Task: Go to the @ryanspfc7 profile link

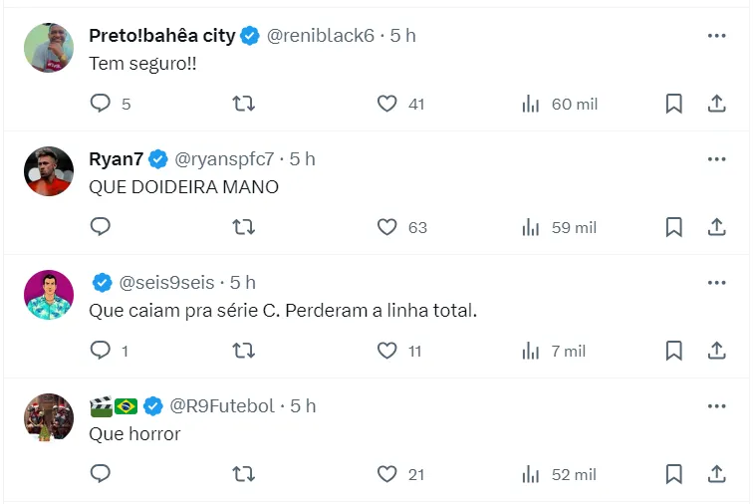Action: pyautogui.click(x=224, y=159)
